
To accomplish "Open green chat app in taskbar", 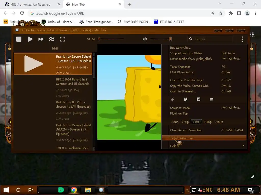I will point(61,190).
